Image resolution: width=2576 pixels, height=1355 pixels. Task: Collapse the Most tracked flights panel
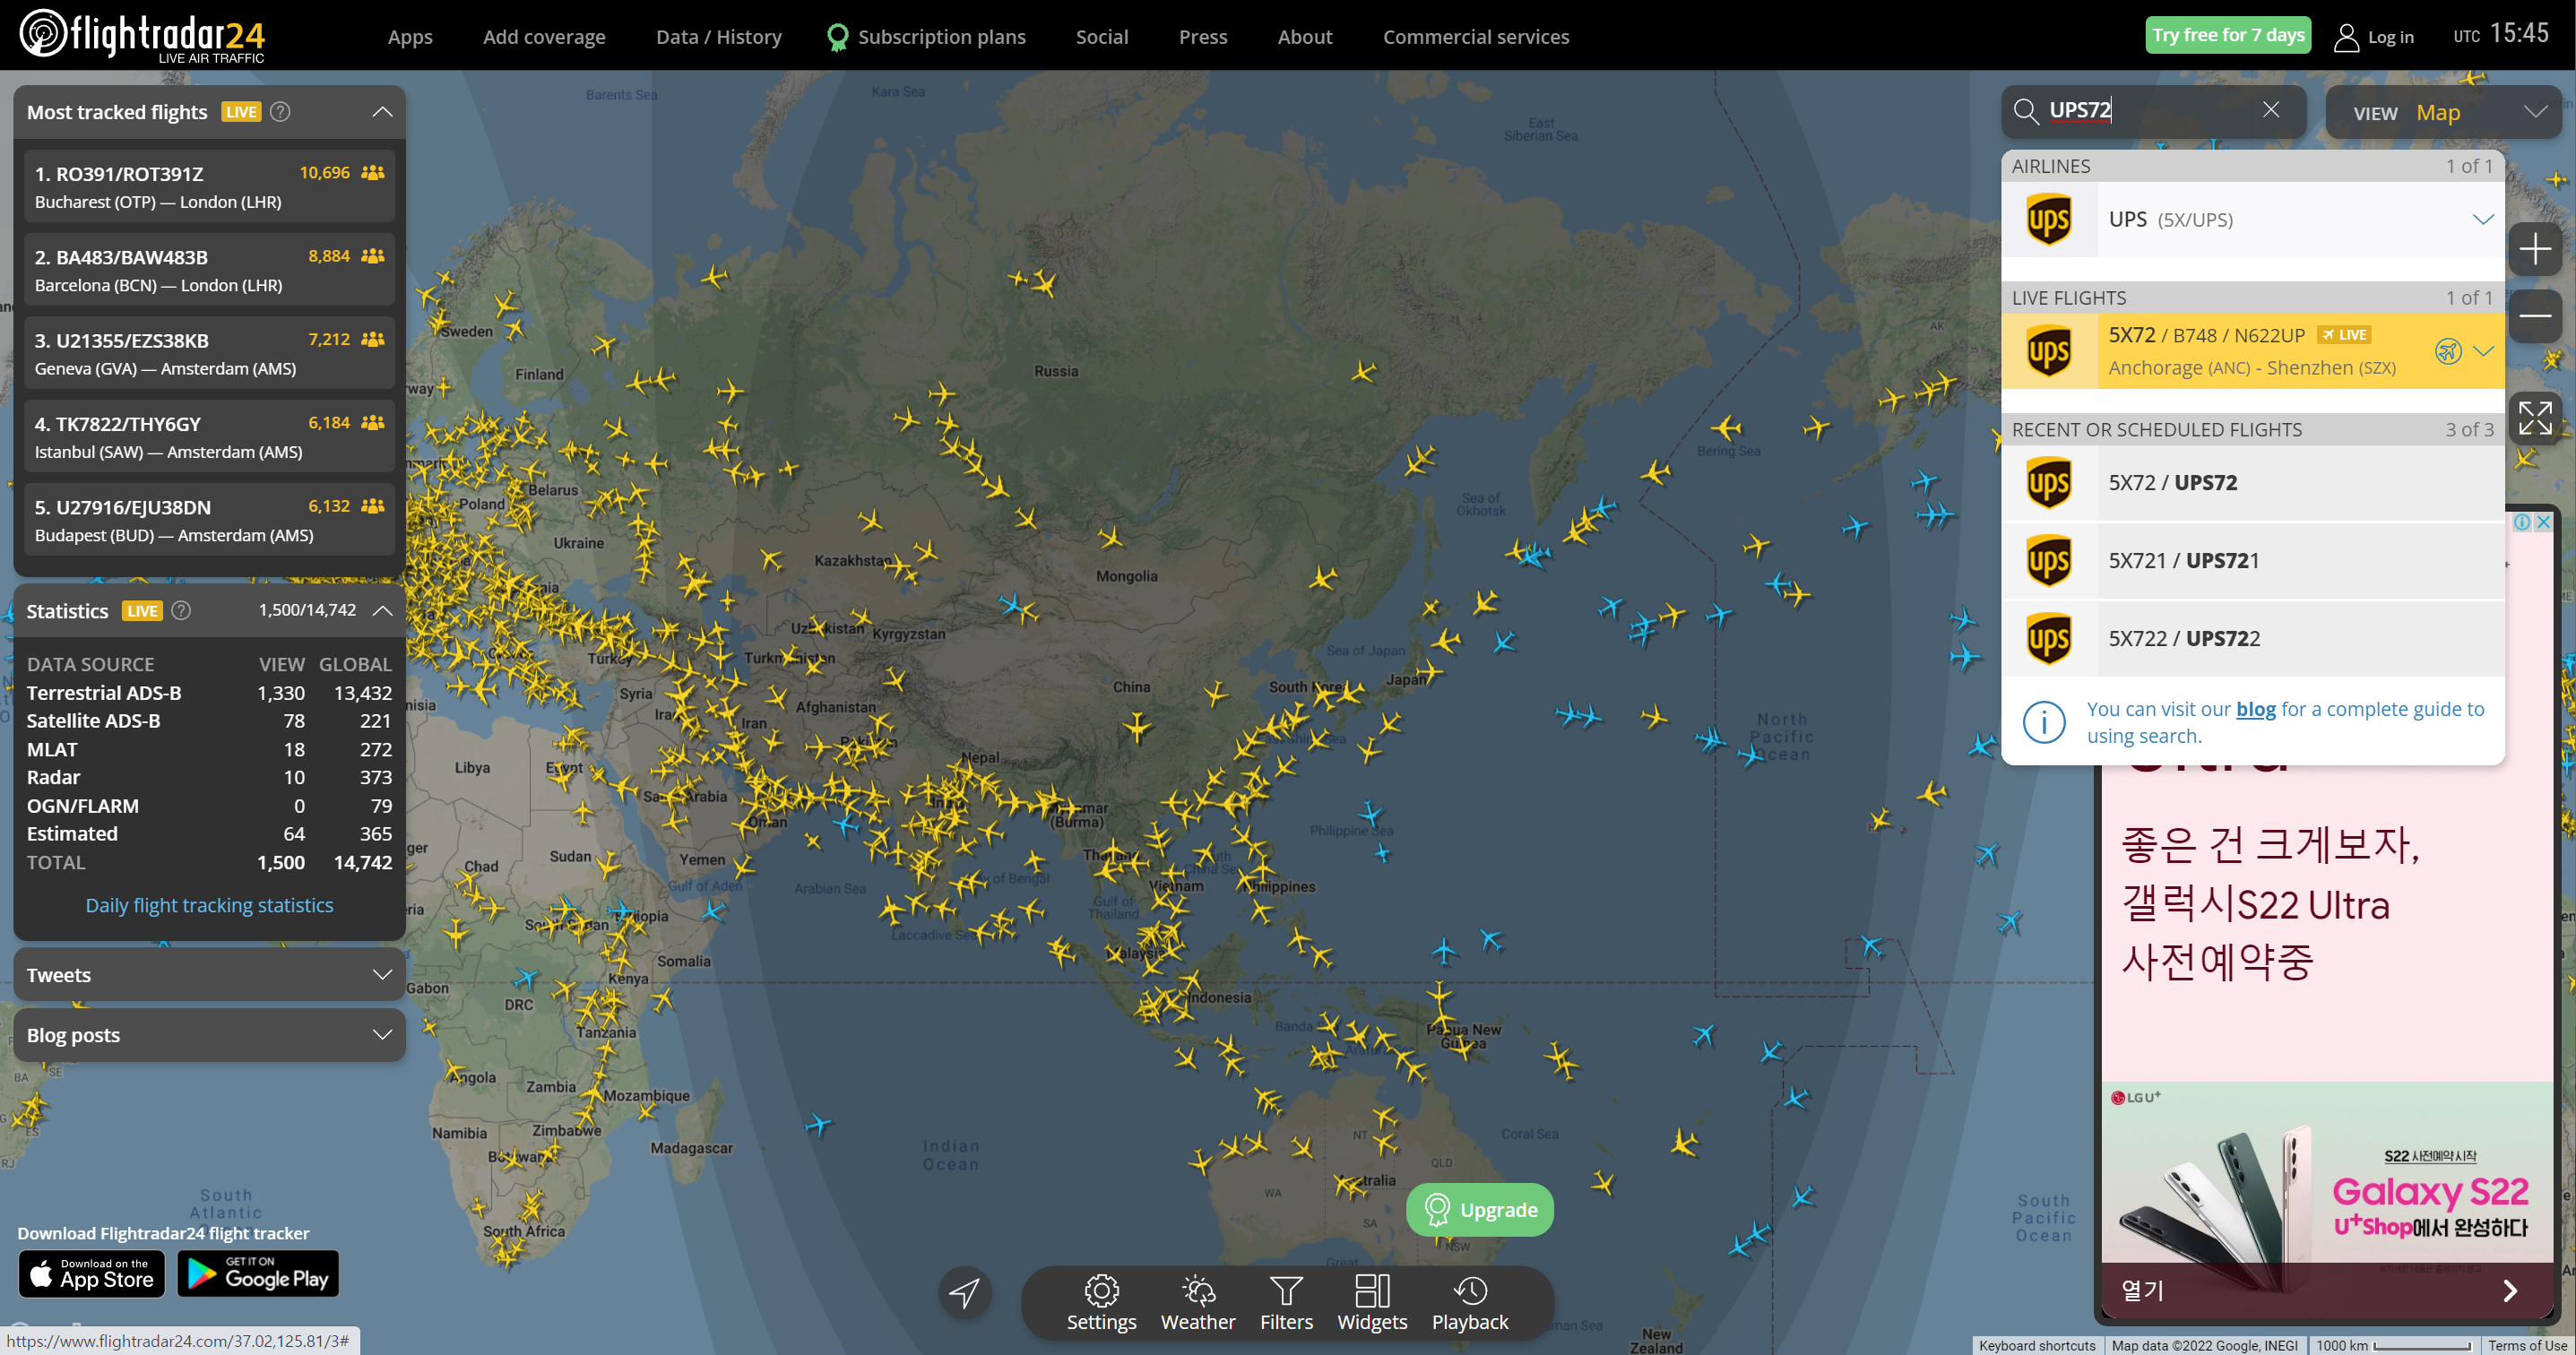coord(382,112)
